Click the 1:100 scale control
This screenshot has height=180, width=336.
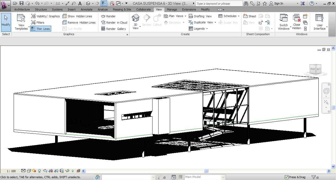click(x=12, y=171)
